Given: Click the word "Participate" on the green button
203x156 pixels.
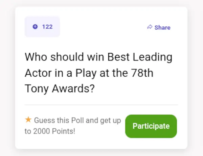Looking at the screenshot, I should (151, 126).
